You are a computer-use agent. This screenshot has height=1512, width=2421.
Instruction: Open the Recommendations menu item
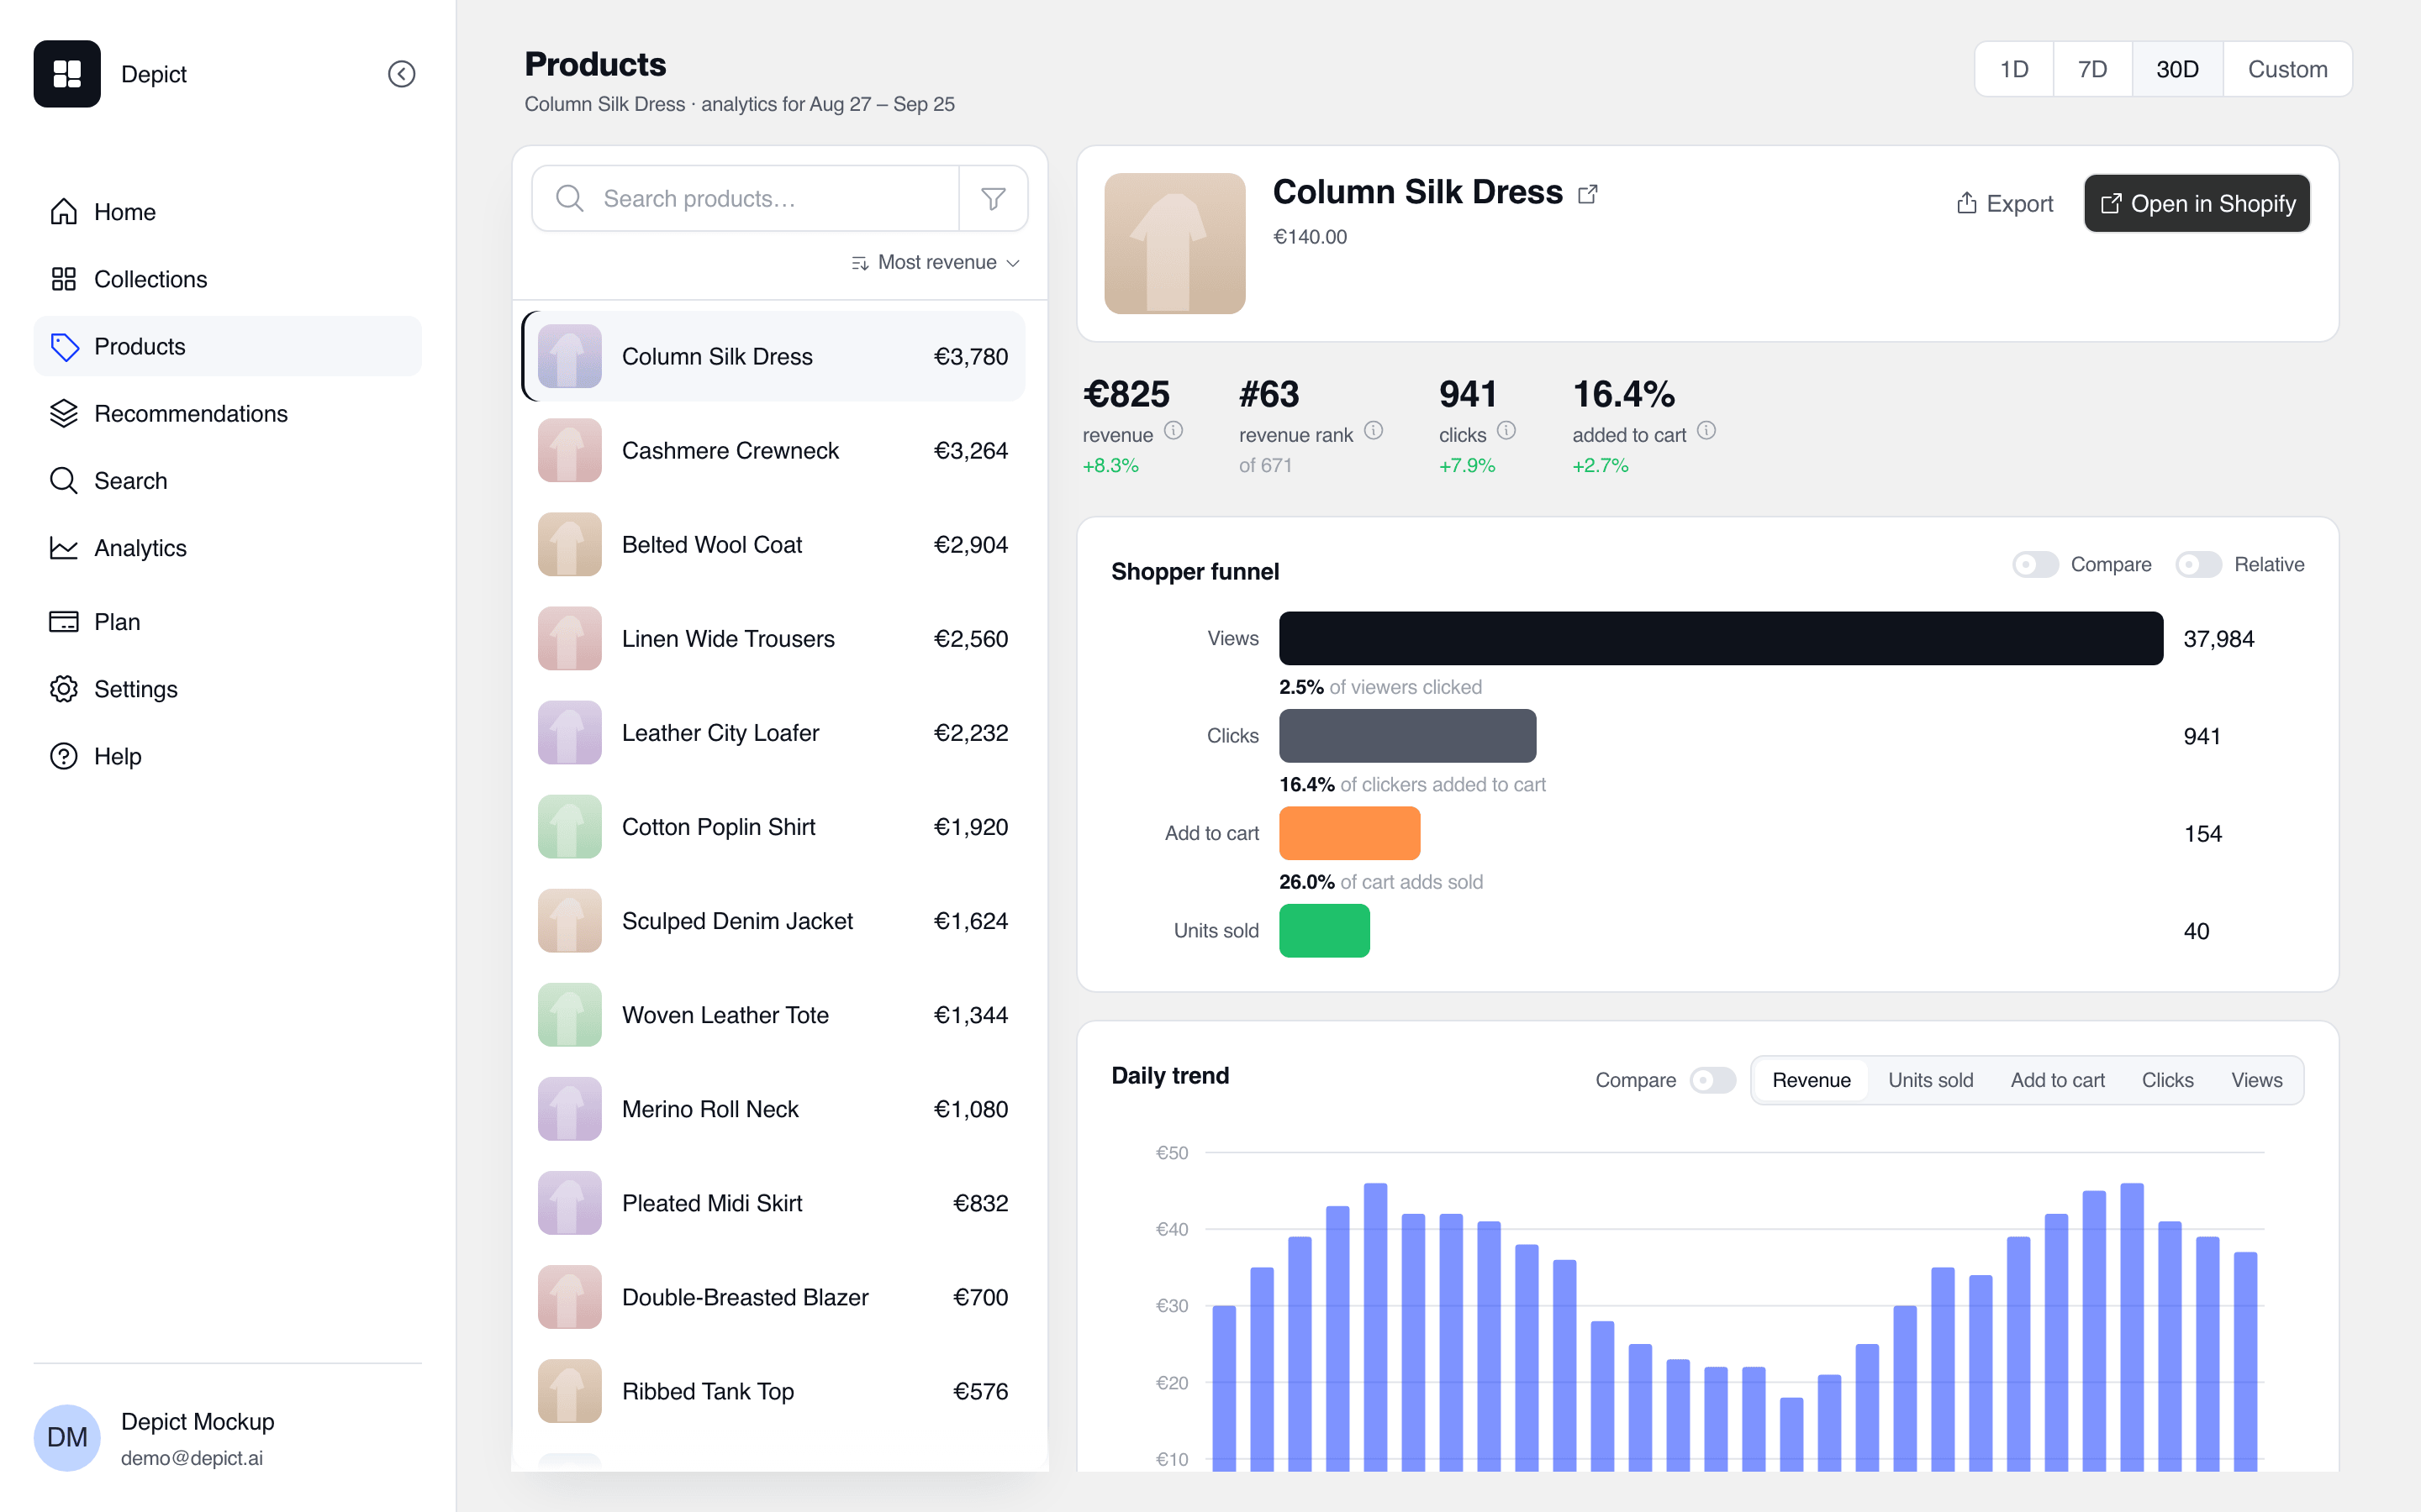(x=227, y=413)
